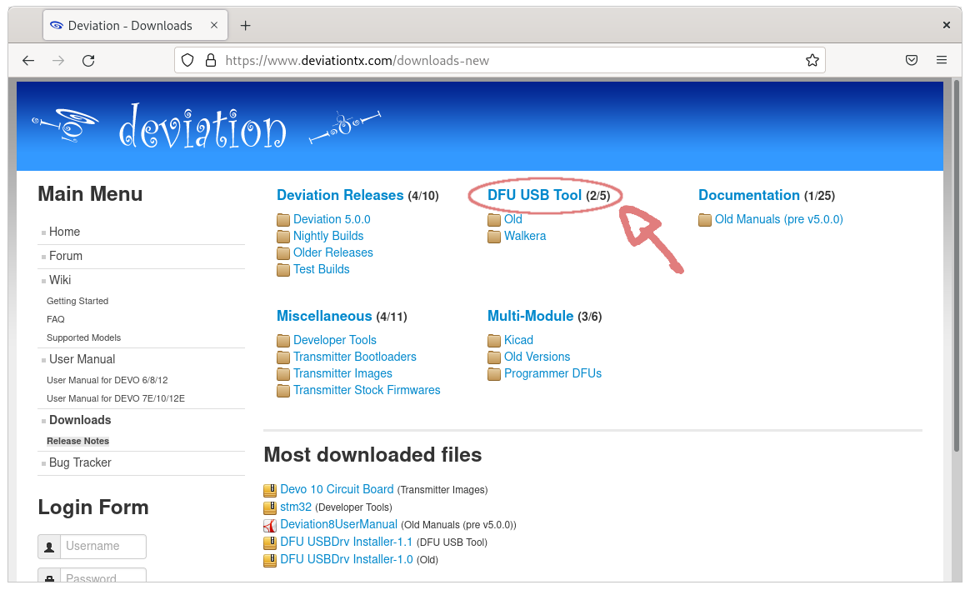Open the Walkera folder link
970x590 pixels.
click(x=525, y=236)
